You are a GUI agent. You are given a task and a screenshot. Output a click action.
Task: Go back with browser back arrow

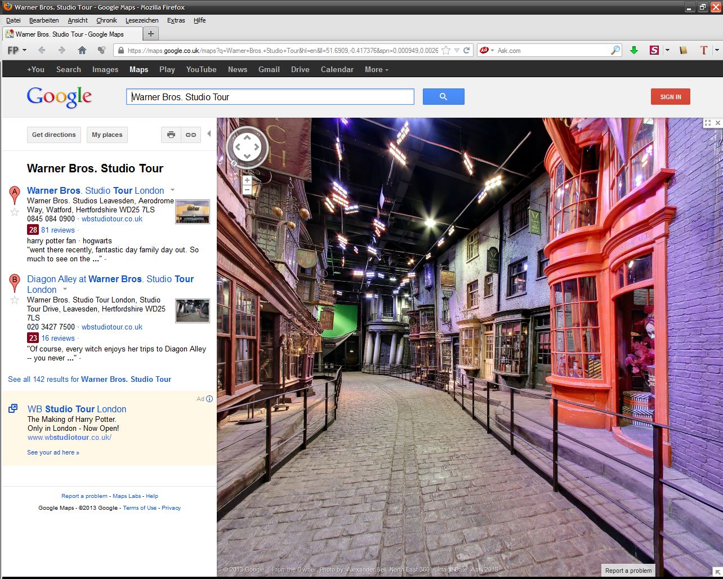(x=42, y=50)
